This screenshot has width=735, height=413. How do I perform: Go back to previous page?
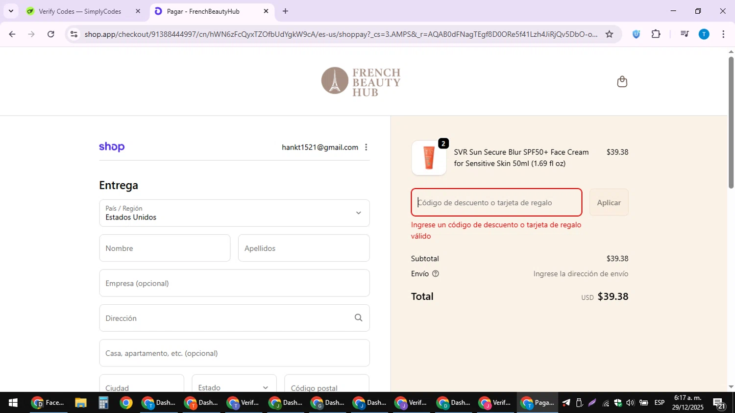tap(12, 34)
